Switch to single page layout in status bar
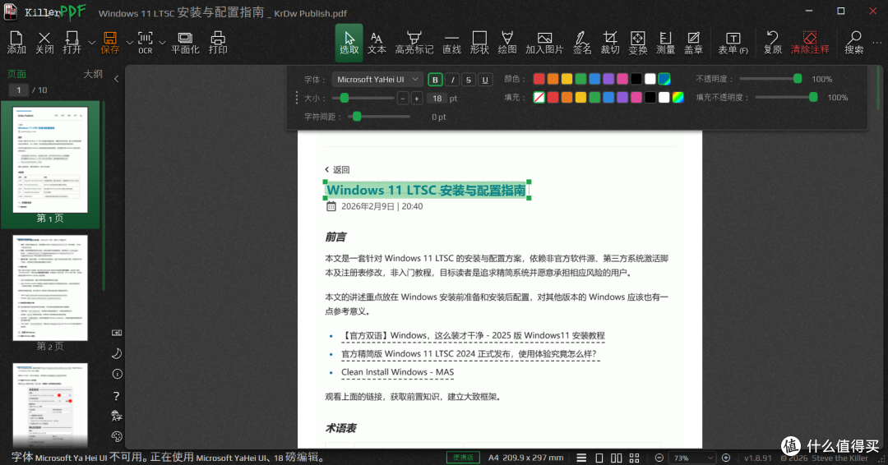 click(x=599, y=458)
